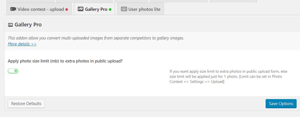Save changes with the Save Options button
Screen dimensions: 300x117
tap(281, 104)
